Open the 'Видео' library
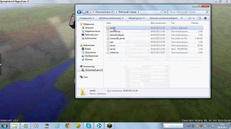The image size is (231, 129). (x=88, y=49)
